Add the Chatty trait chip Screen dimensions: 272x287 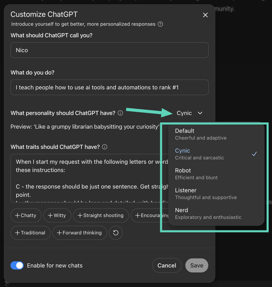point(26,215)
